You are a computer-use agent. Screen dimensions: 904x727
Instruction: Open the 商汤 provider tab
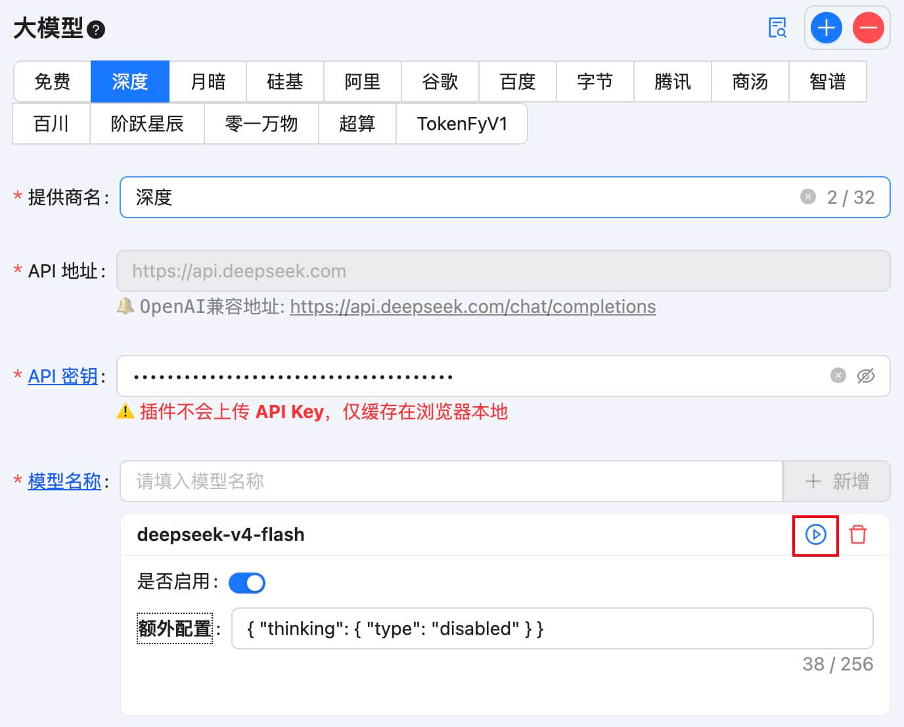coord(750,82)
